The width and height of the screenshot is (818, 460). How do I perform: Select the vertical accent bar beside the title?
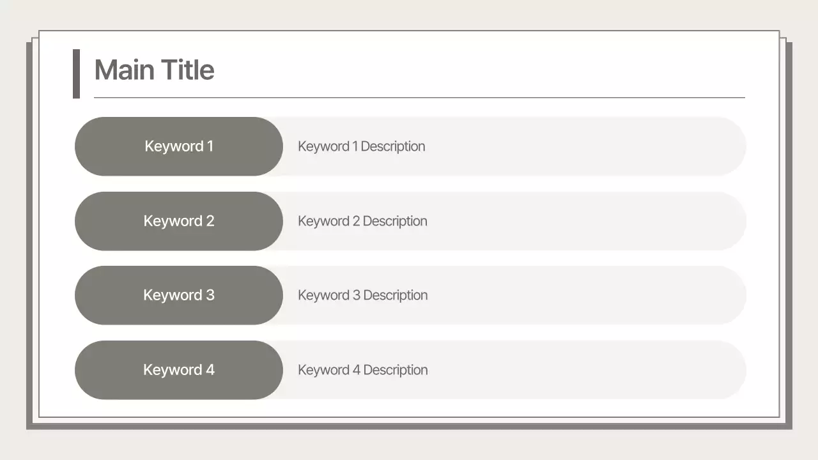[76, 73]
